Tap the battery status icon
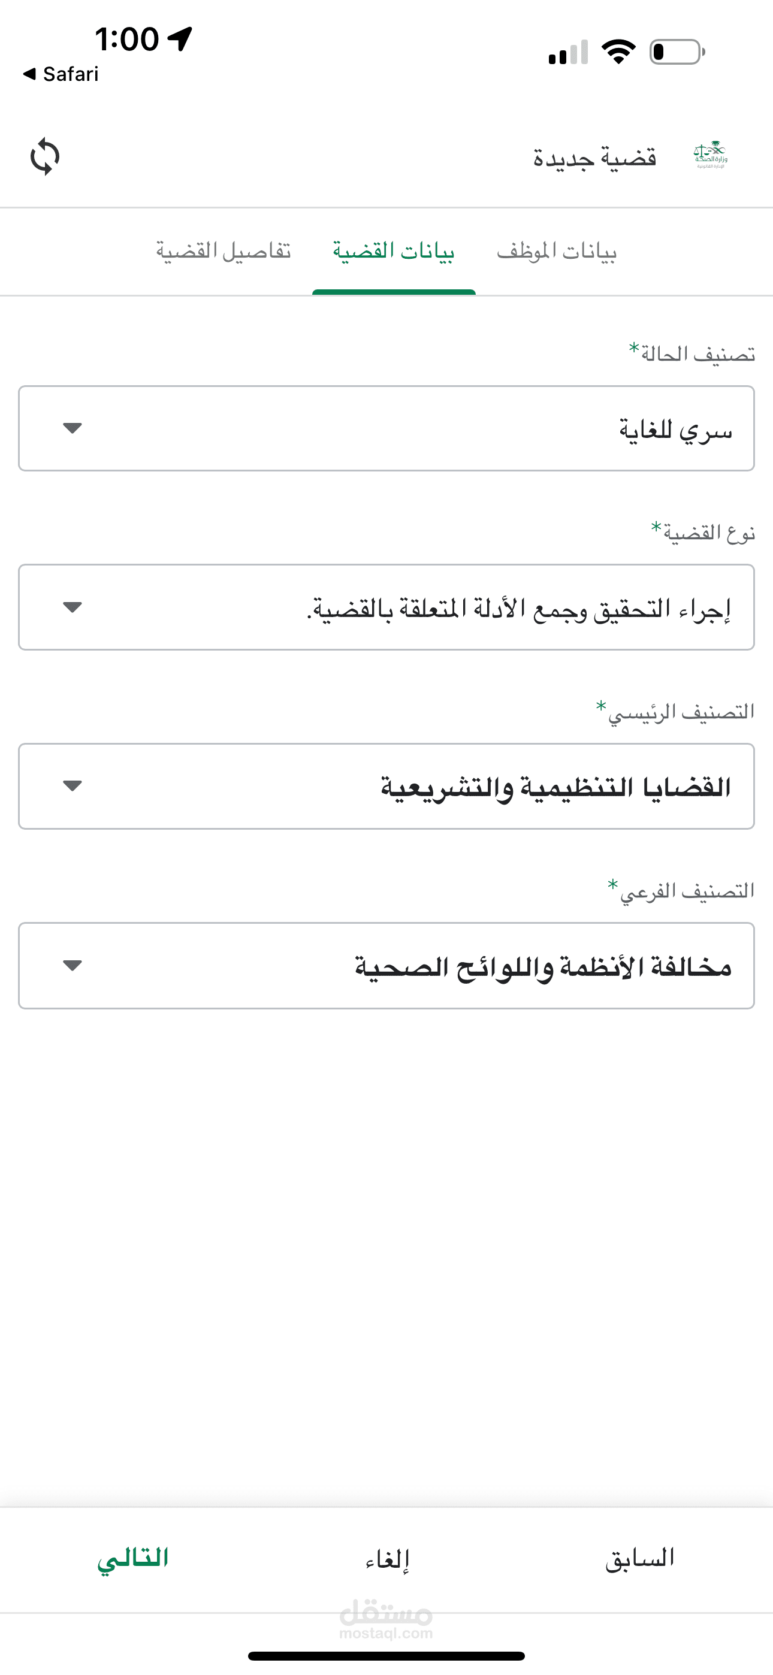This screenshot has height=1675, width=773. click(x=677, y=52)
